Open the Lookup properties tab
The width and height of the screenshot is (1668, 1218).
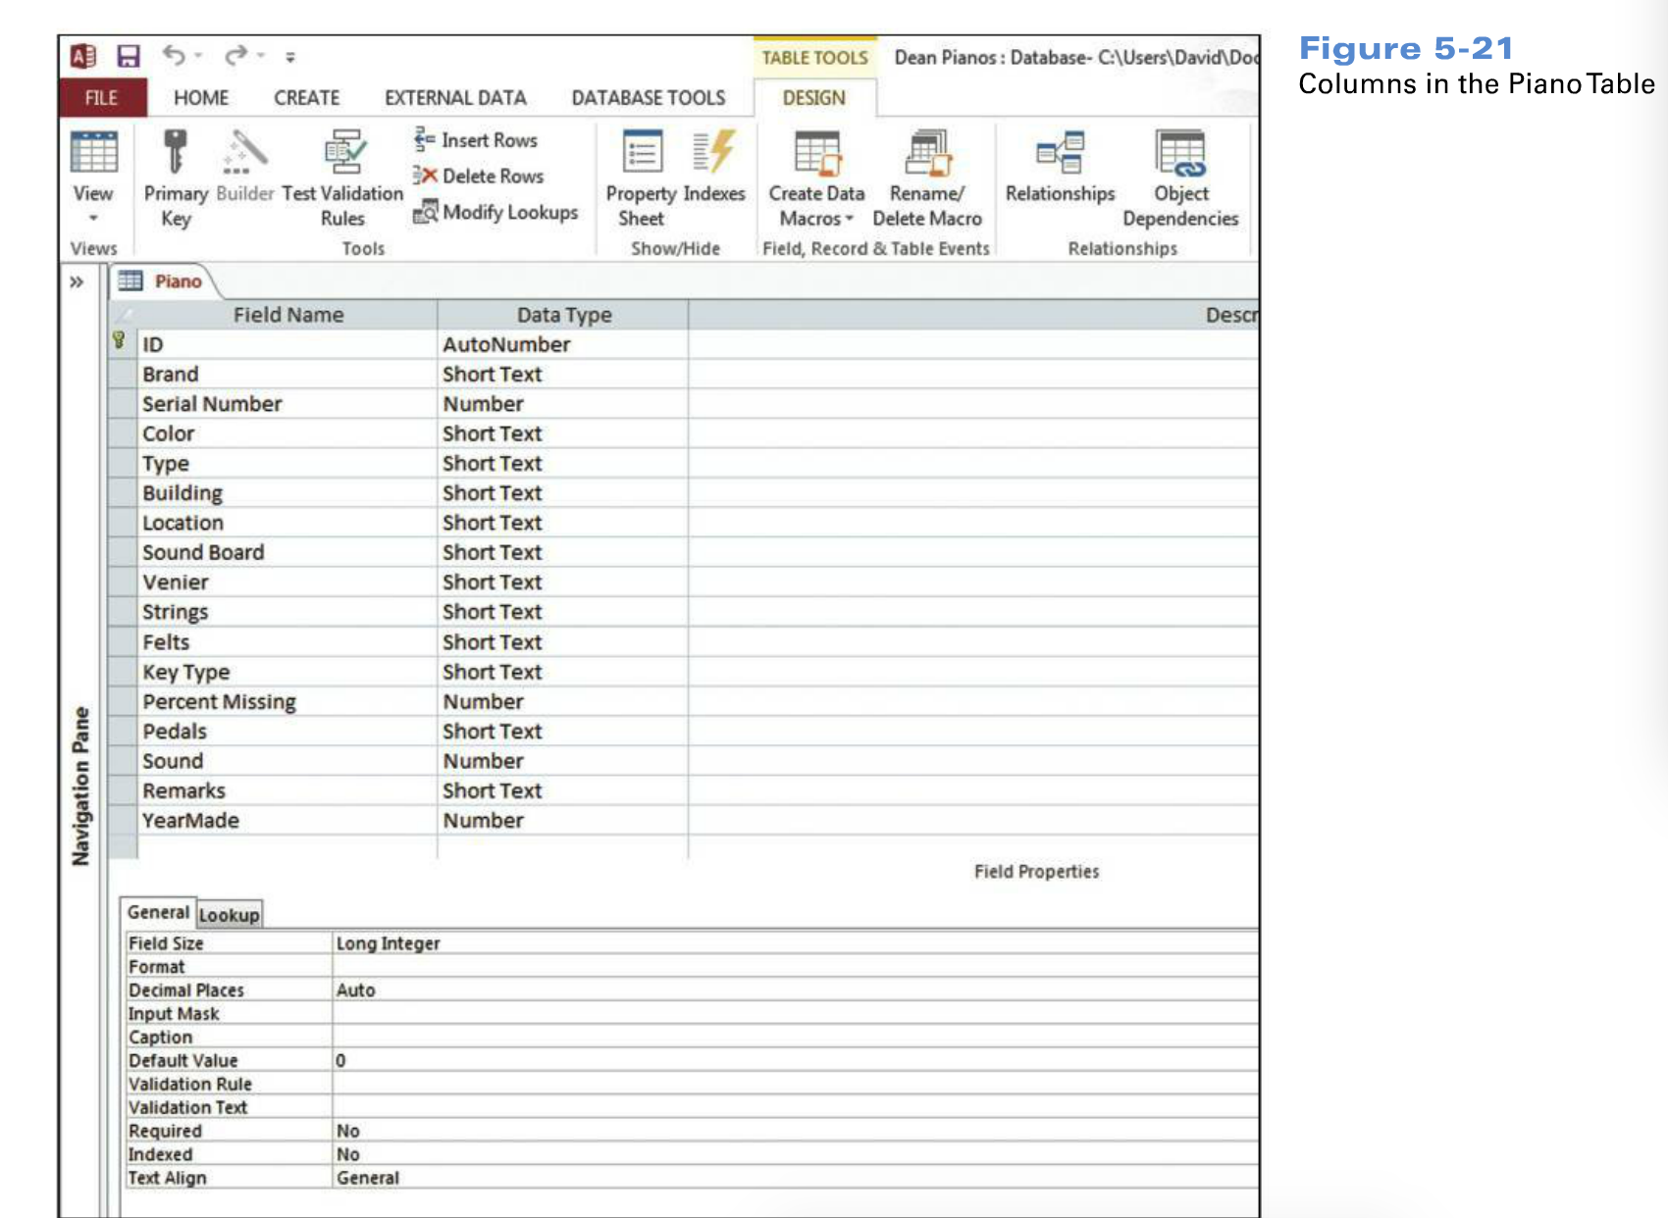click(229, 915)
